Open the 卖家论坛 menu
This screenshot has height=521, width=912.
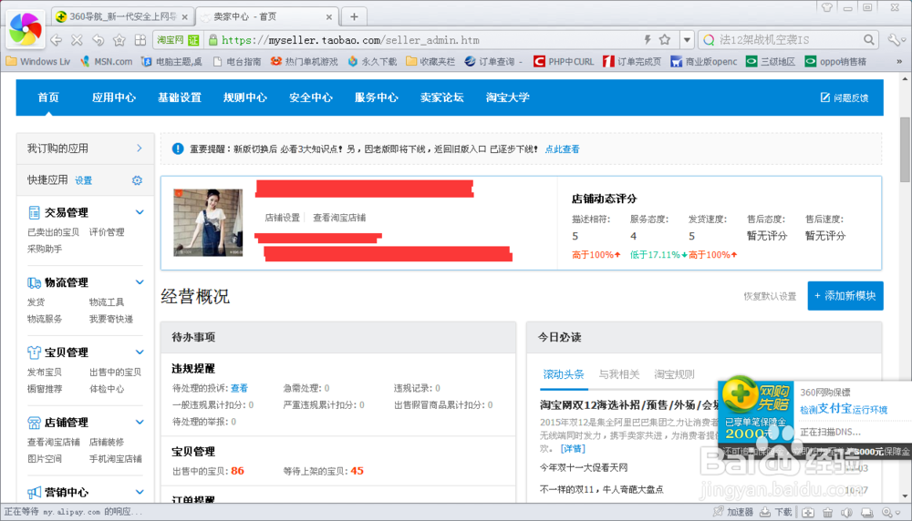point(442,97)
